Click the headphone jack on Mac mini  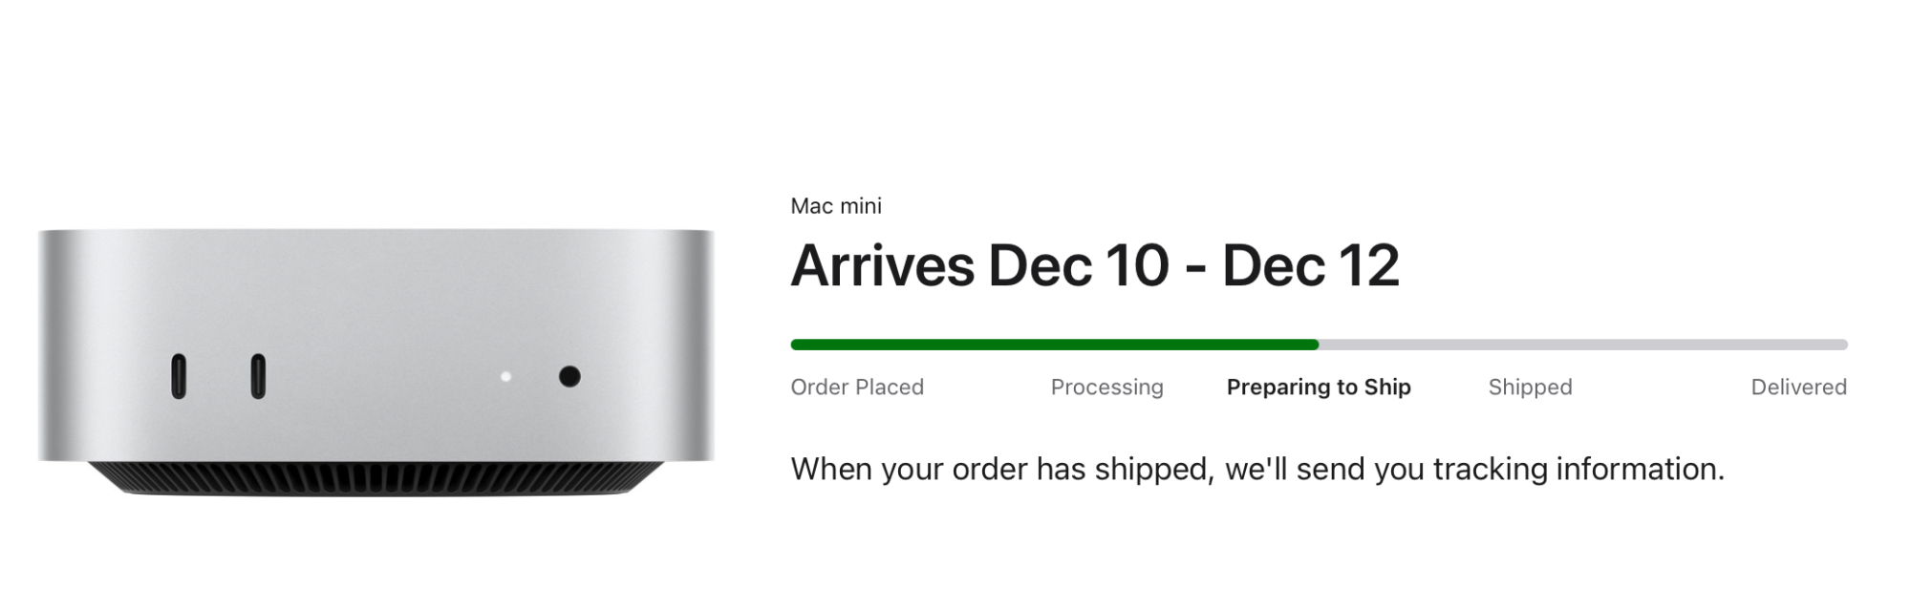click(569, 377)
